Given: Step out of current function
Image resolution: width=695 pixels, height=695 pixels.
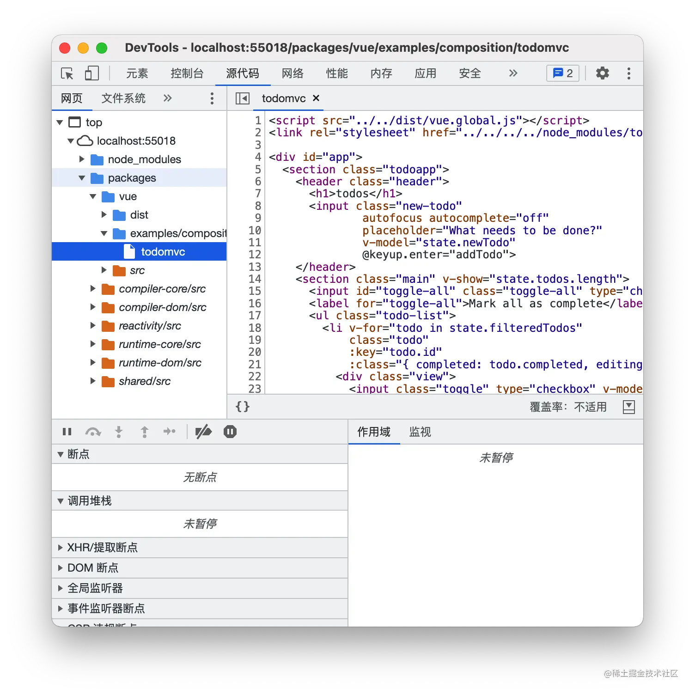Looking at the screenshot, I should click(145, 432).
